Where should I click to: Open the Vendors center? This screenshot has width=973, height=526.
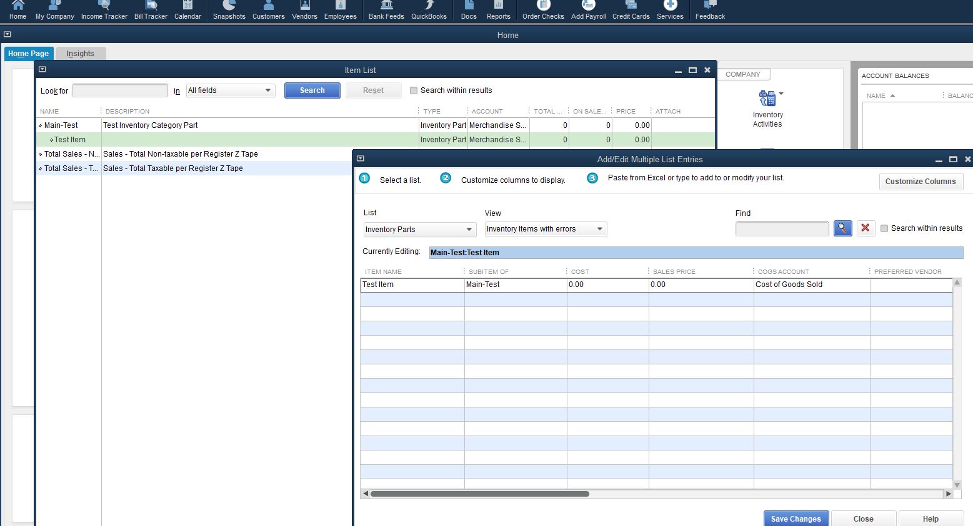[x=304, y=9]
